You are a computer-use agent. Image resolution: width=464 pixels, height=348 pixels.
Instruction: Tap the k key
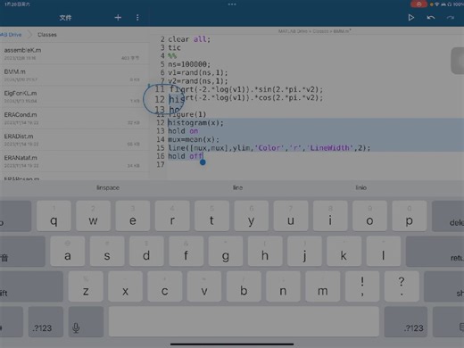[x=344, y=252]
